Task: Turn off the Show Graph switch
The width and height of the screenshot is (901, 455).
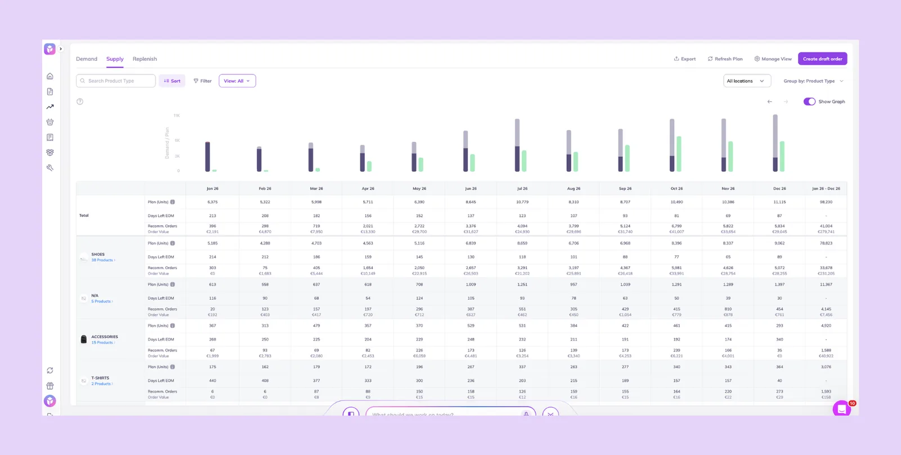Action: [x=809, y=101]
